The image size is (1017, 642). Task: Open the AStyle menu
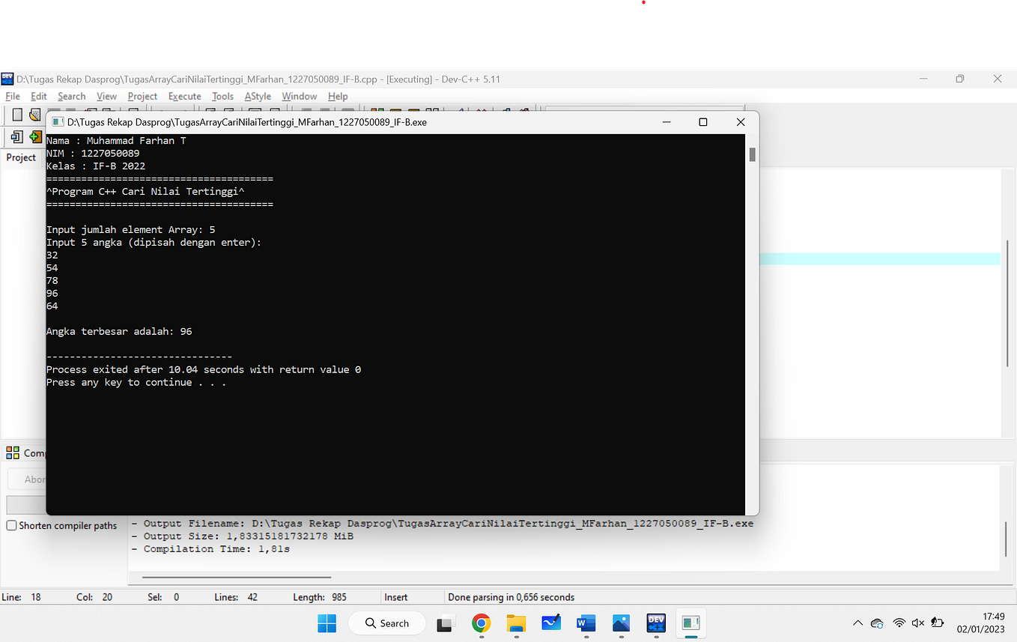pyautogui.click(x=257, y=96)
